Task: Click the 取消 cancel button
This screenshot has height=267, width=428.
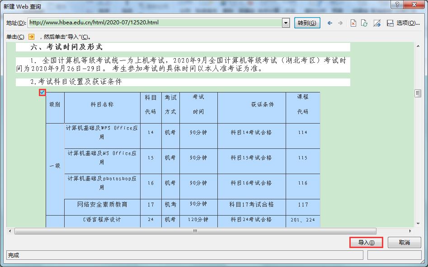Action: click(x=404, y=242)
